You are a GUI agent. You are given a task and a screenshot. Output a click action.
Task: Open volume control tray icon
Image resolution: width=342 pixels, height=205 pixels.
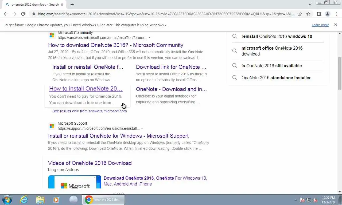click(x=315, y=200)
